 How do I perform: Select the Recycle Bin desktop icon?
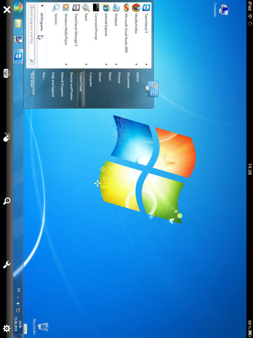[40, 327]
